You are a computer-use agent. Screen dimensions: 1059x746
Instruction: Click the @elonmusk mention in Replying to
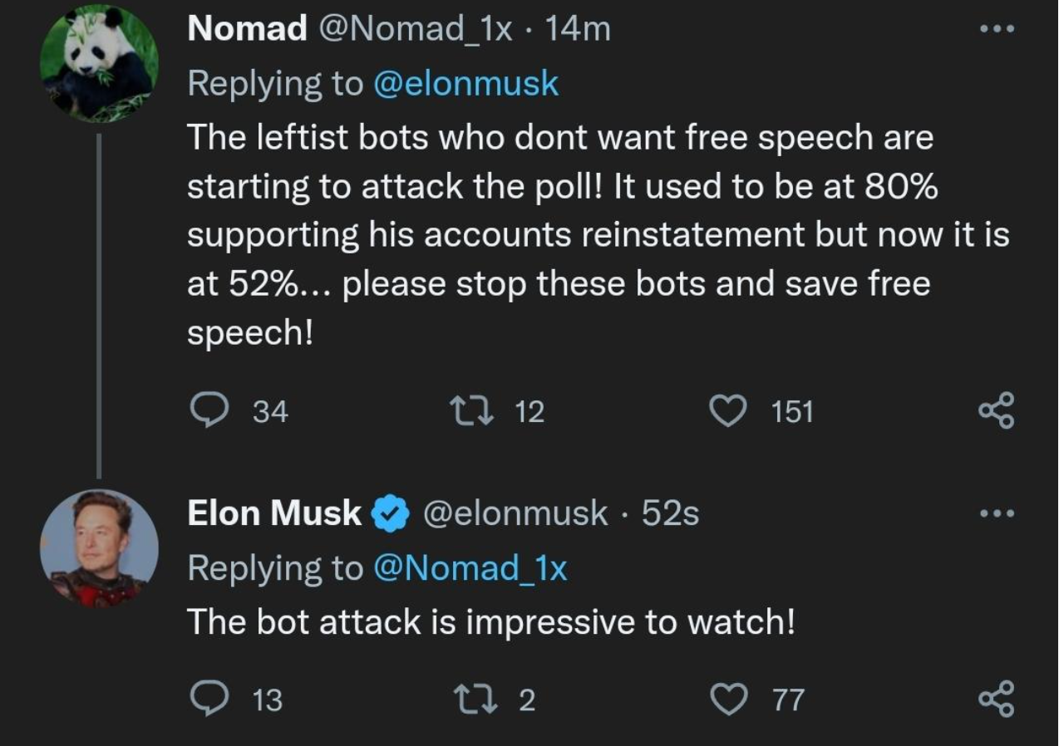pyautogui.click(x=466, y=83)
